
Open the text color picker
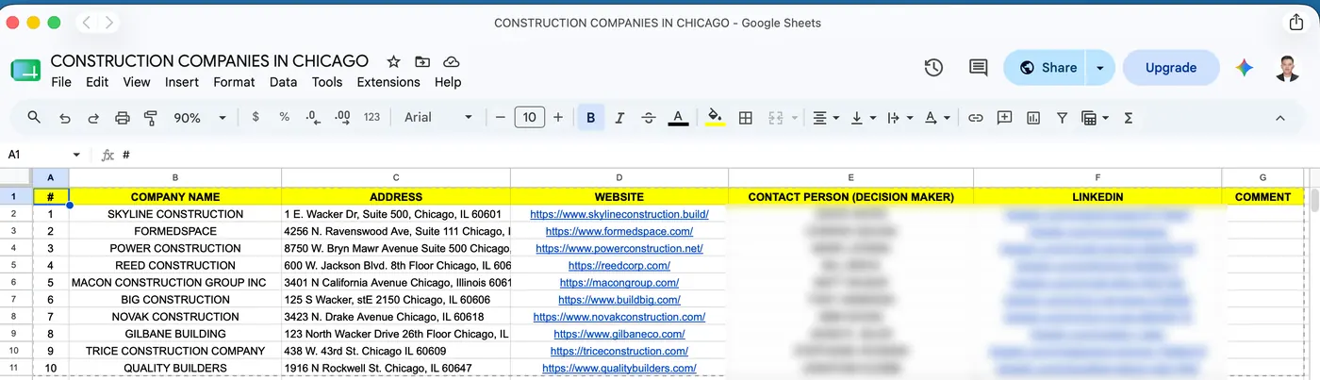click(678, 118)
